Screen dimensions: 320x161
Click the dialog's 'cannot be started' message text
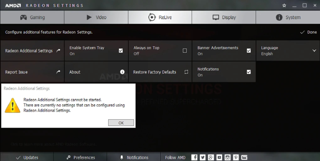click(62, 100)
